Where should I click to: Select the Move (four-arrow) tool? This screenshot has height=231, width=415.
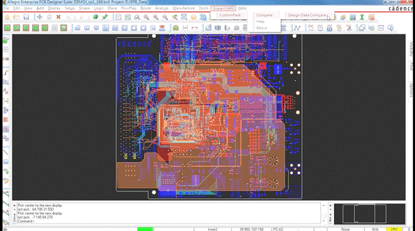pyautogui.click(x=40, y=17)
